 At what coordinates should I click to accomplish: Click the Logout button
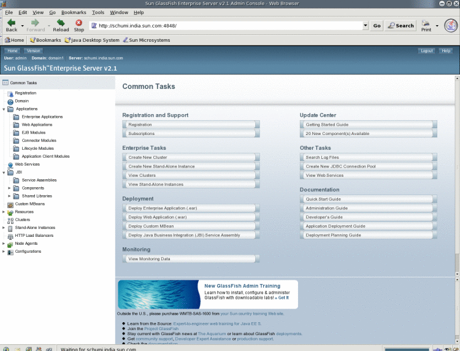[426, 51]
